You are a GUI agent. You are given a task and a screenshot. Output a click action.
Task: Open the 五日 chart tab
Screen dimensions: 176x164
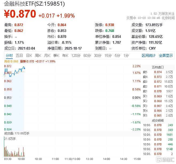[x=19, y=55]
